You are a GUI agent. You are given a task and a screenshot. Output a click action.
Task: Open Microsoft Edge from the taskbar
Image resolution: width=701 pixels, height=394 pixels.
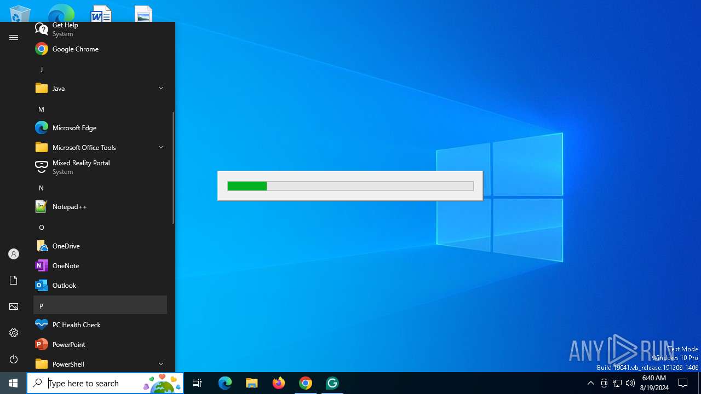[225, 383]
